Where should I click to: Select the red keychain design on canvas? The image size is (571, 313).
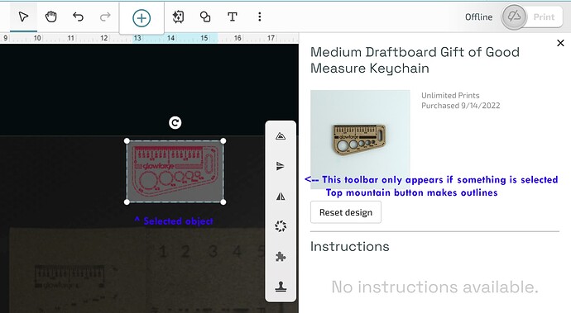click(175, 171)
